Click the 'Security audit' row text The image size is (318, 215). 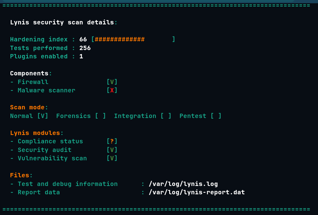coord(45,150)
